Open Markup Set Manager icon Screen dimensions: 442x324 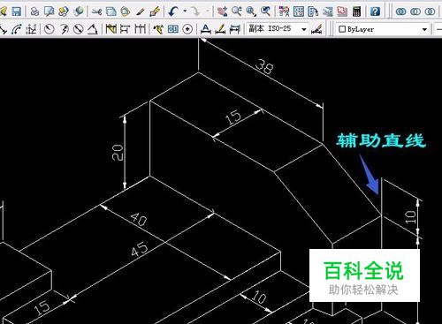click(x=342, y=11)
